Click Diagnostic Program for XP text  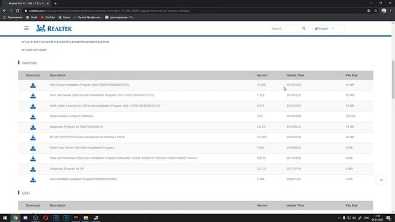67,168
